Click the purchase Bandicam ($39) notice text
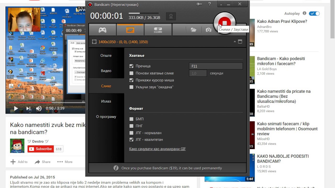This screenshot has height=188, width=335. 172,168
